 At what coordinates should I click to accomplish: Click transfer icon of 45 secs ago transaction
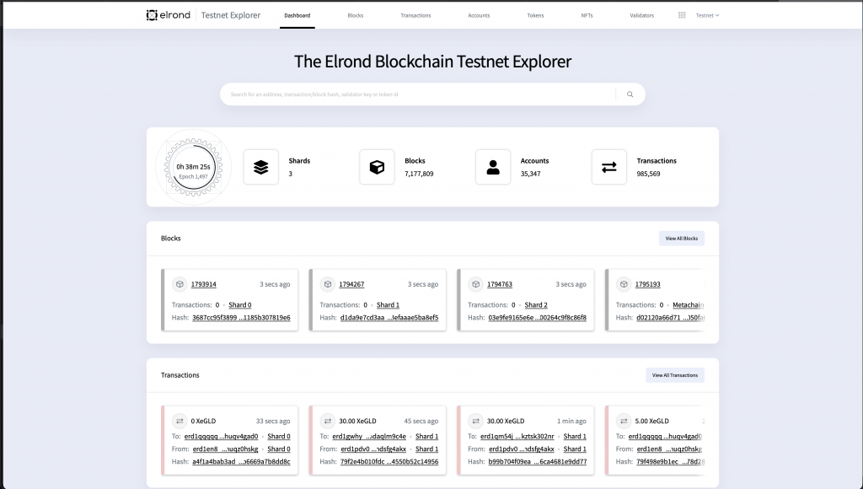click(328, 421)
